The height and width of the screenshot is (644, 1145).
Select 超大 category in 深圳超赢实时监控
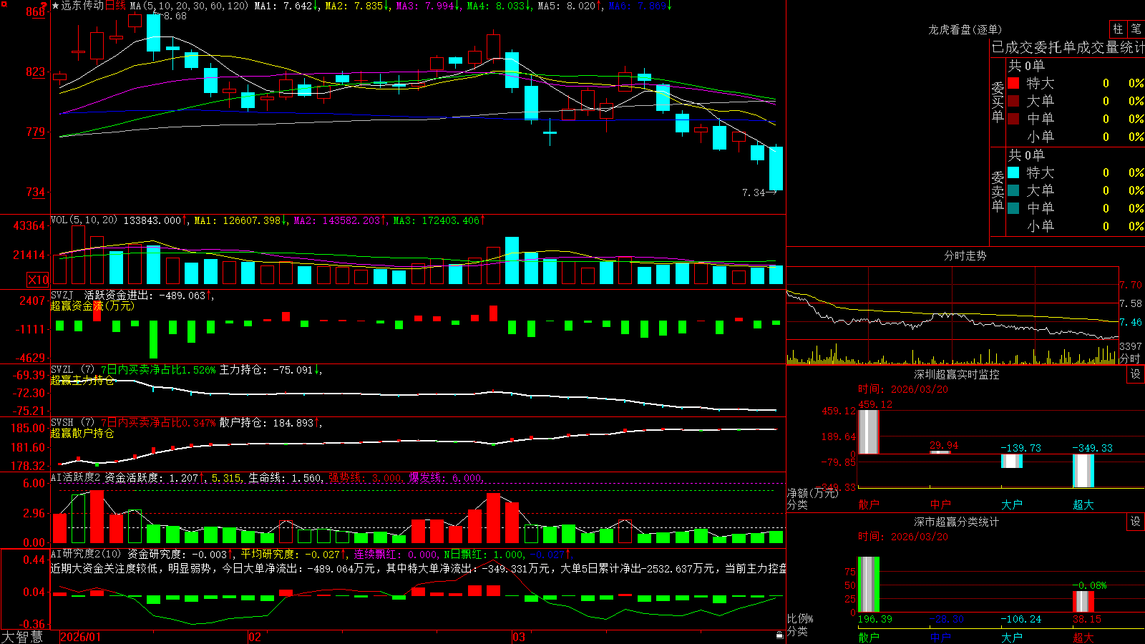1083,504
